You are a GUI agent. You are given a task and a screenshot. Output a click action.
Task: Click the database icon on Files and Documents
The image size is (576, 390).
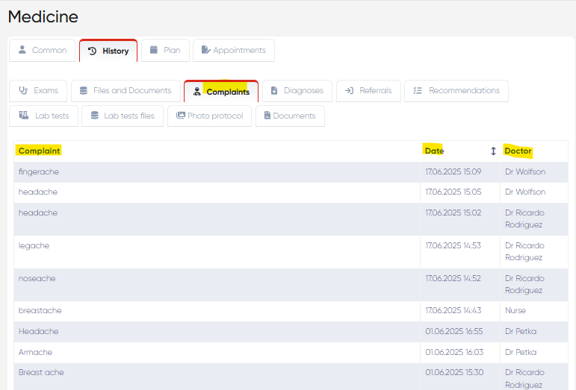[x=84, y=91]
